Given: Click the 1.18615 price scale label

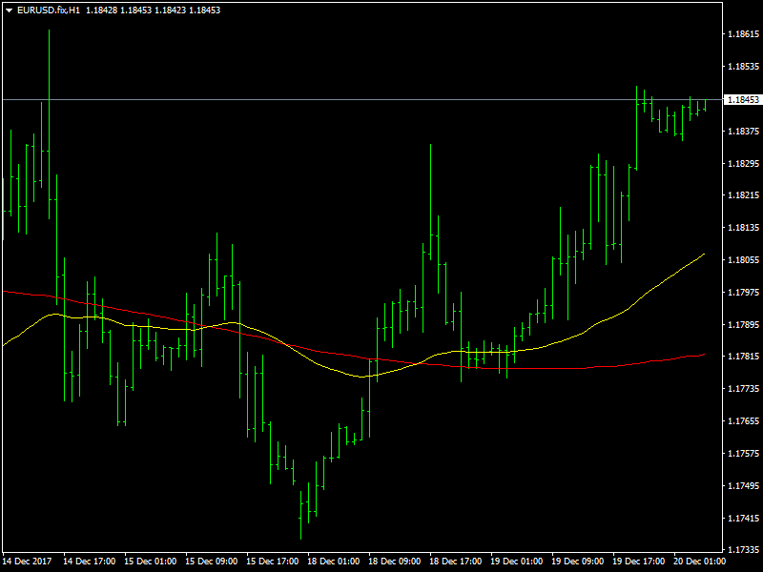Looking at the screenshot, I should point(743,34).
